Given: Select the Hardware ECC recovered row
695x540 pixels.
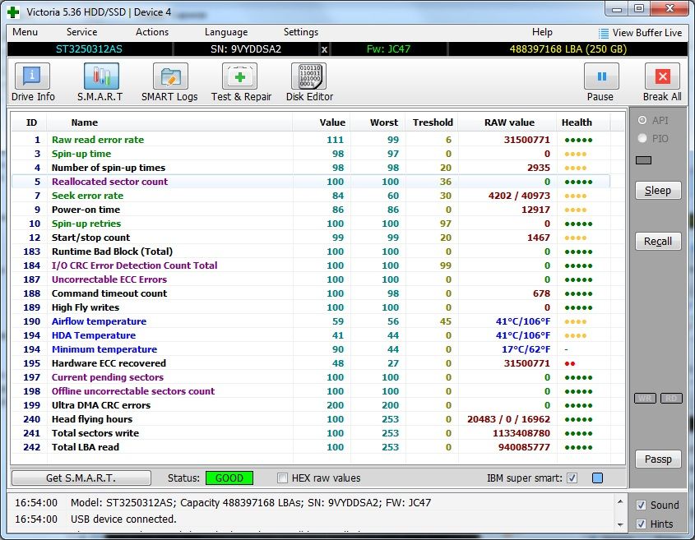Looking at the screenshot, I should (311, 363).
